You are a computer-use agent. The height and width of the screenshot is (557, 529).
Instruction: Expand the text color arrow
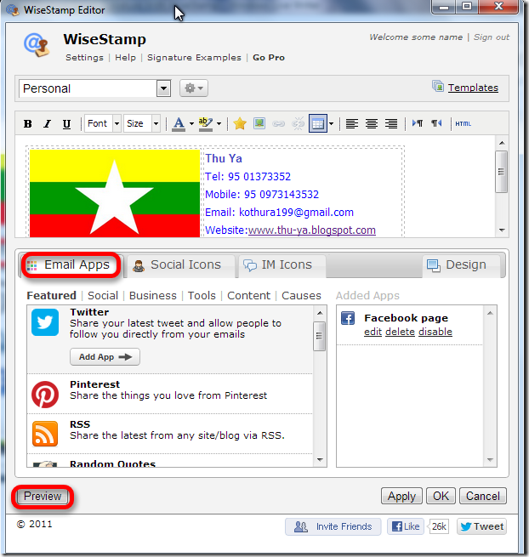(191, 124)
